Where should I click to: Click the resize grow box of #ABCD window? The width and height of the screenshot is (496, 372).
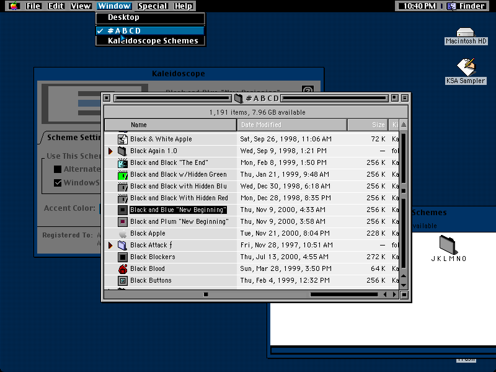(x=404, y=295)
